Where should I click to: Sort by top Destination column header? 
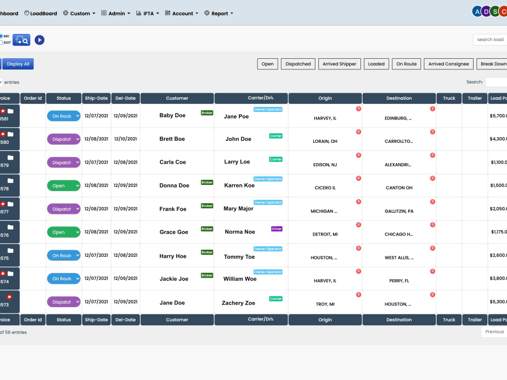tap(400, 98)
